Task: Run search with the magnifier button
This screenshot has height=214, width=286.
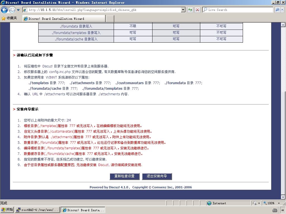Action: [x=277, y=10]
